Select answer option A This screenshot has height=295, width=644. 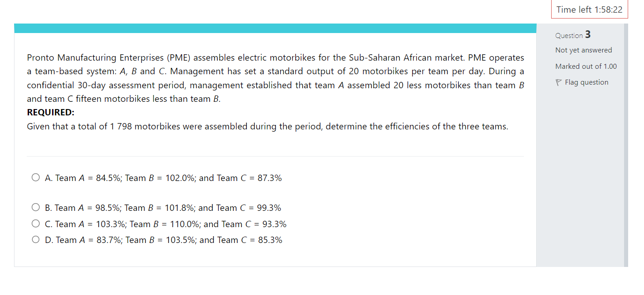tap(35, 177)
